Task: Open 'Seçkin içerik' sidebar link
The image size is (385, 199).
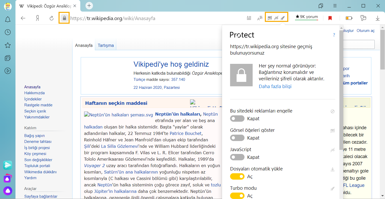Action: 35,111
